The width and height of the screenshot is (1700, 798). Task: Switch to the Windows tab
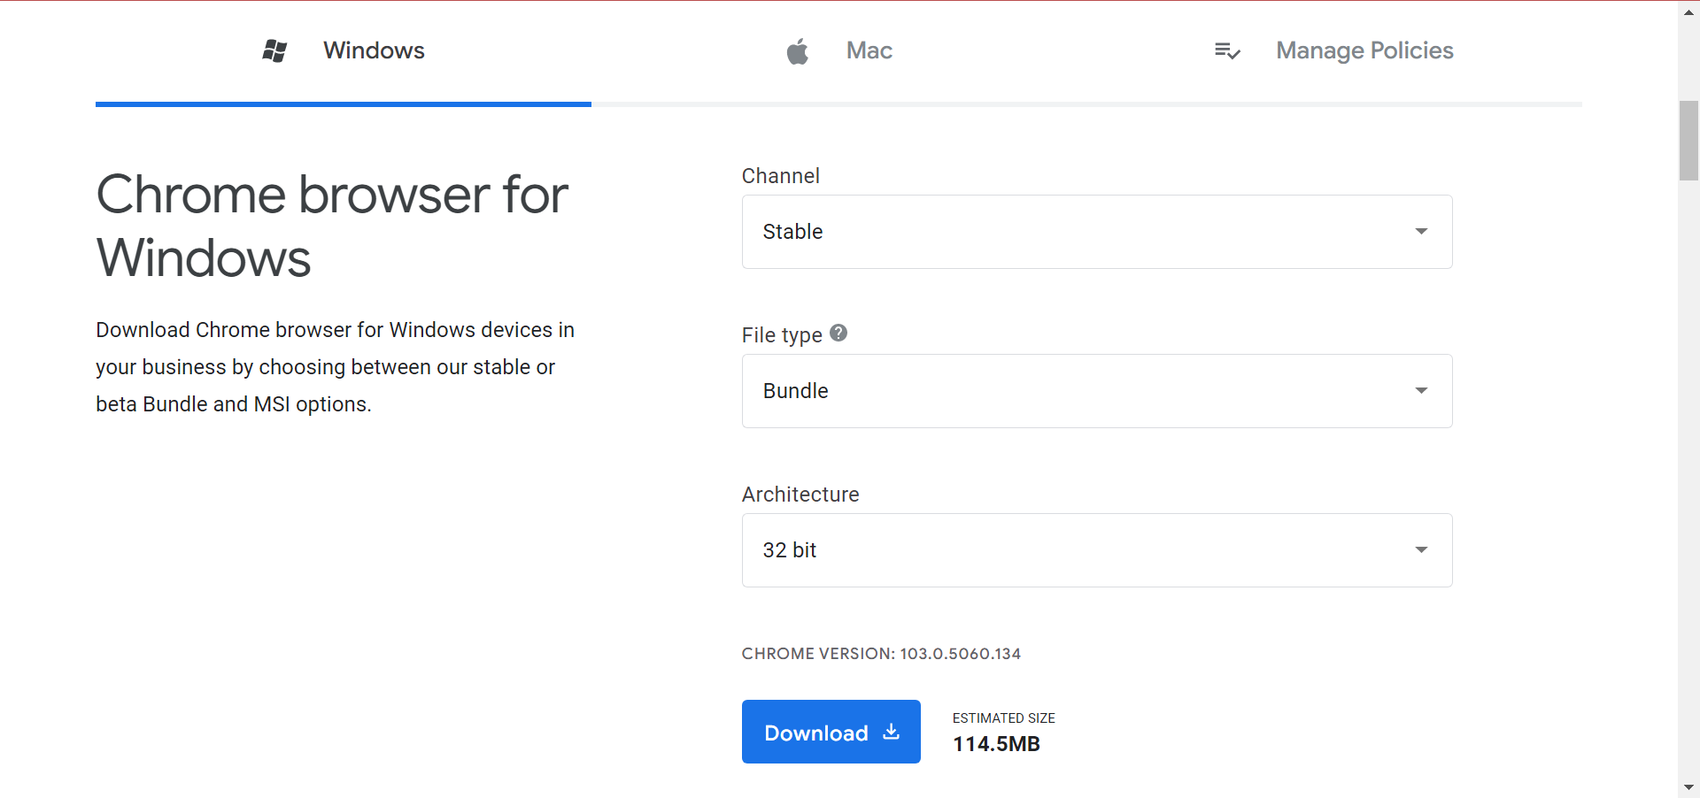click(344, 51)
